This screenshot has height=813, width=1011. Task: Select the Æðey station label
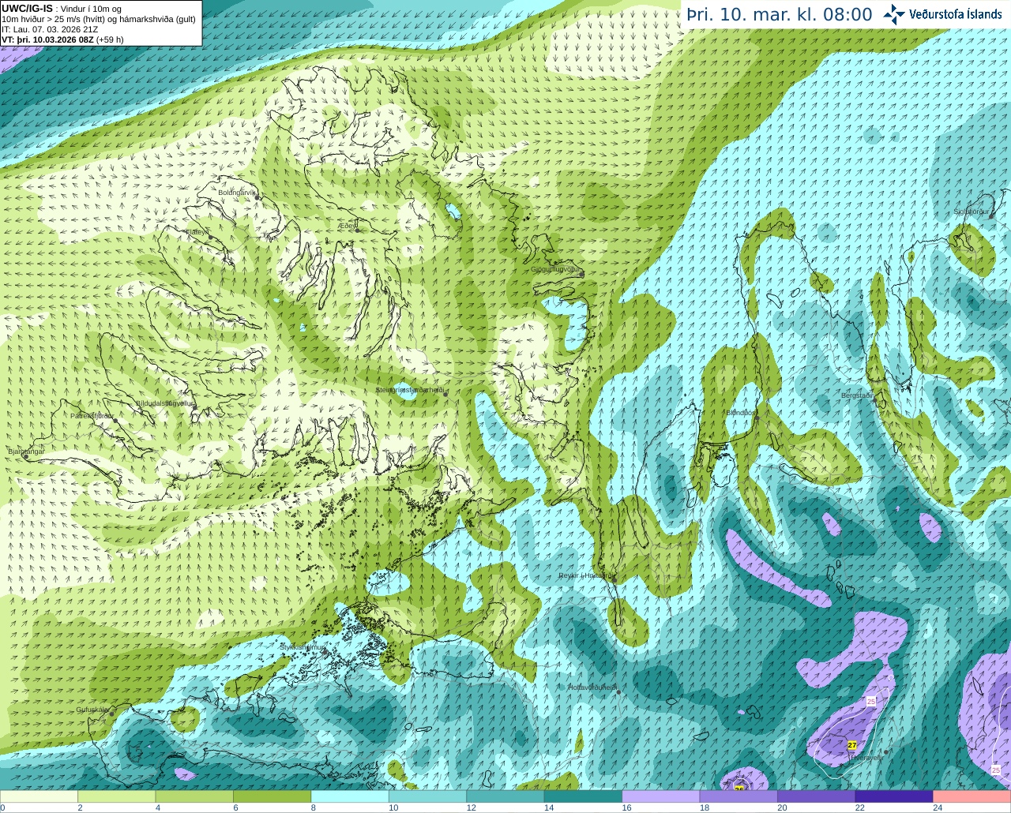coord(348,226)
